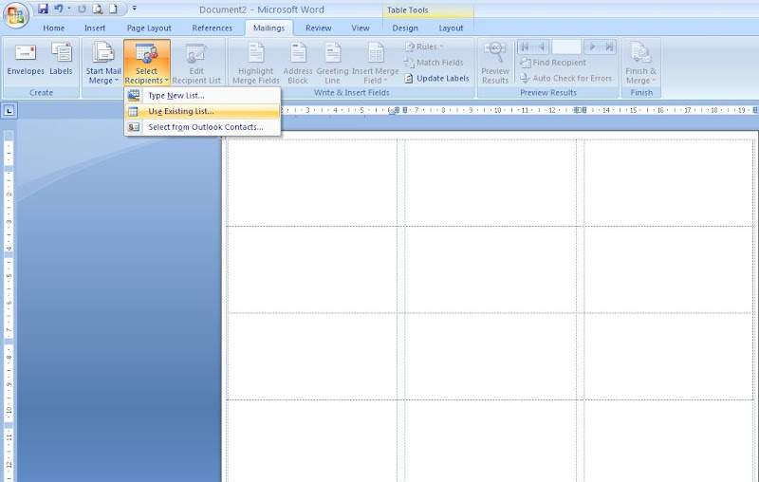Image resolution: width=759 pixels, height=482 pixels.
Task: Click the horizontal ruler at mark 10
Action: [497, 110]
